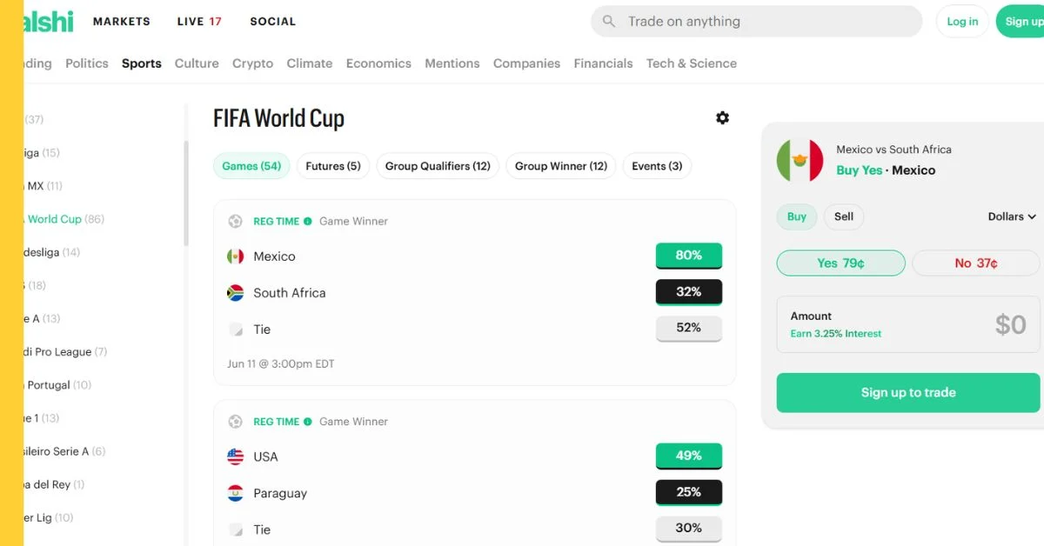The height and width of the screenshot is (546, 1044).
Task: Click the Mexico flag in trade panel
Action: [x=800, y=160]
